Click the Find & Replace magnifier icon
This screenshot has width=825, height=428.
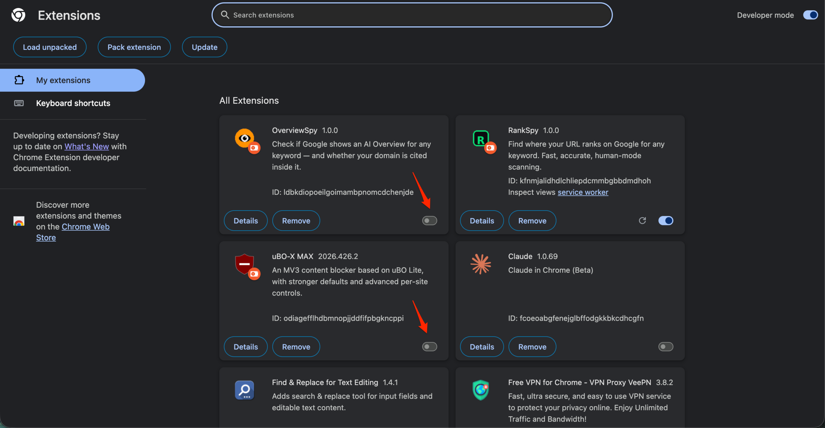tap(244, 390)
